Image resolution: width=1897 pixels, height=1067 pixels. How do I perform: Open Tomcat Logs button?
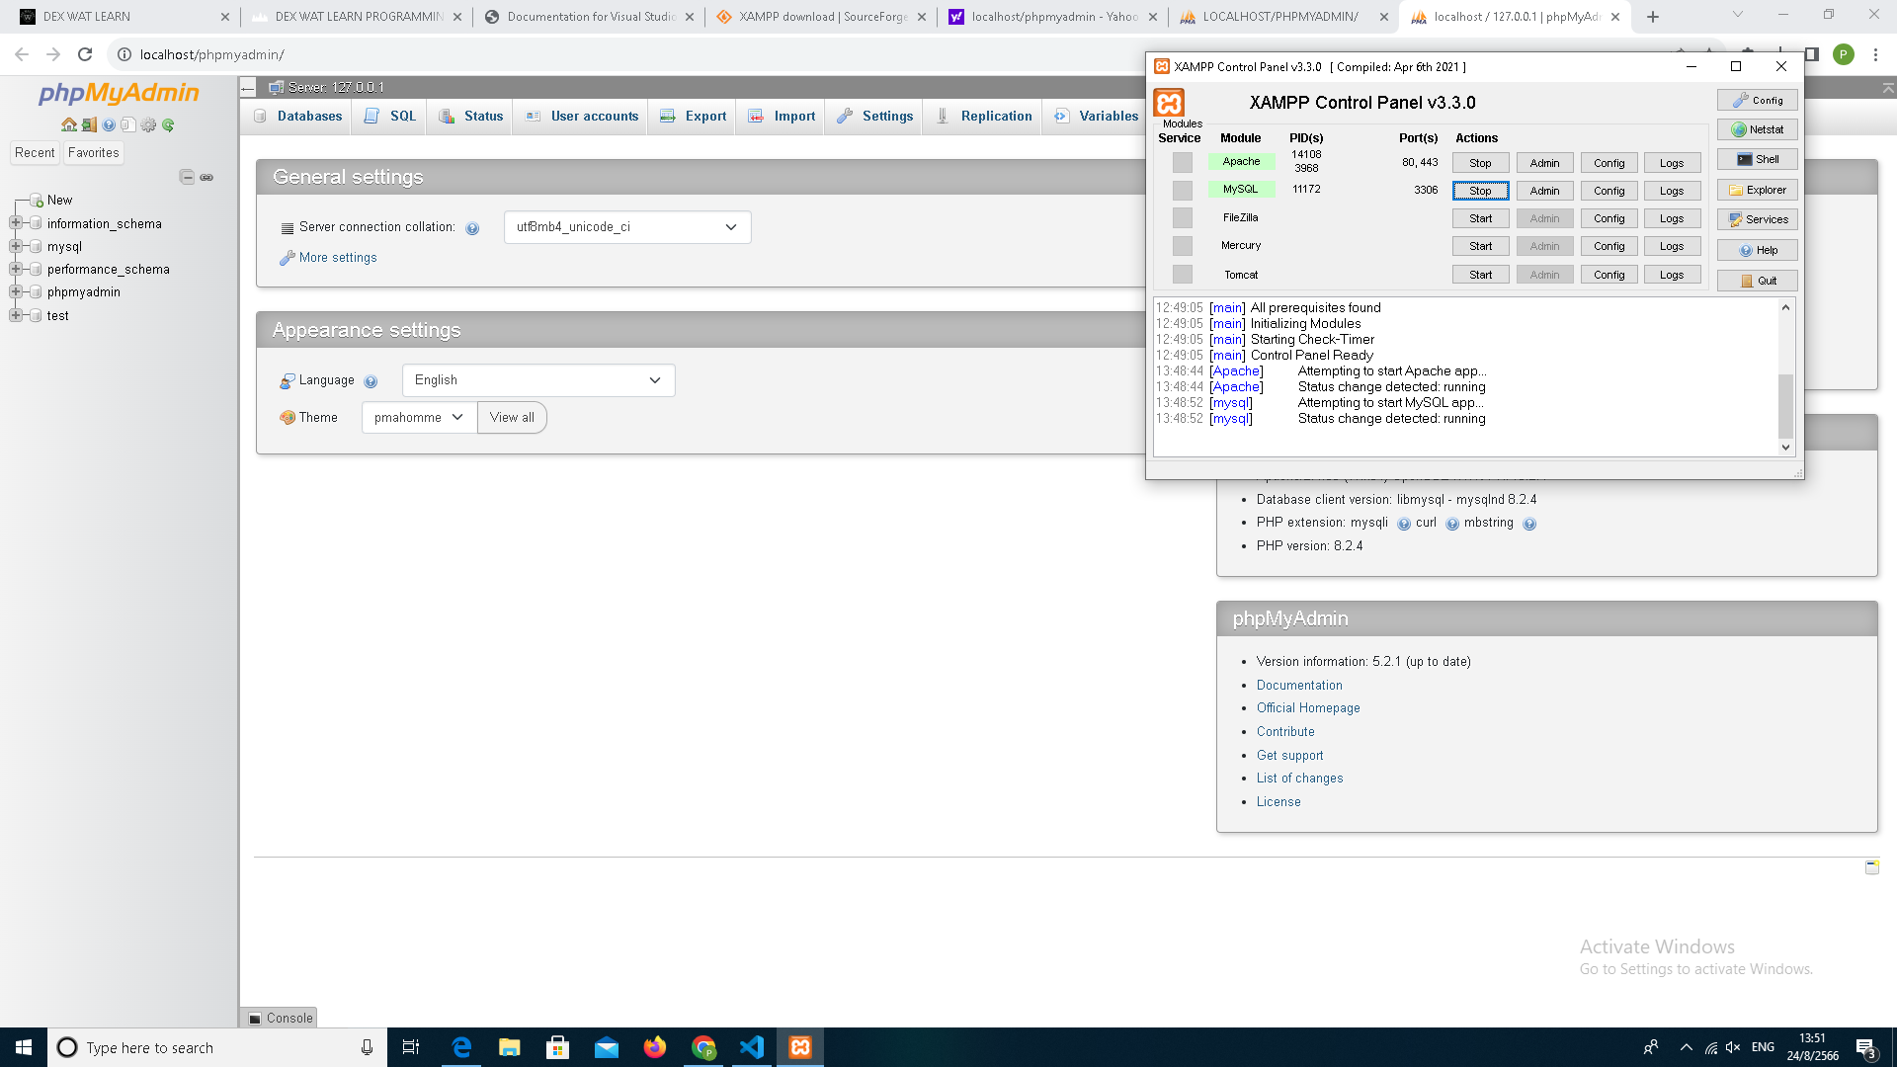1672,275
